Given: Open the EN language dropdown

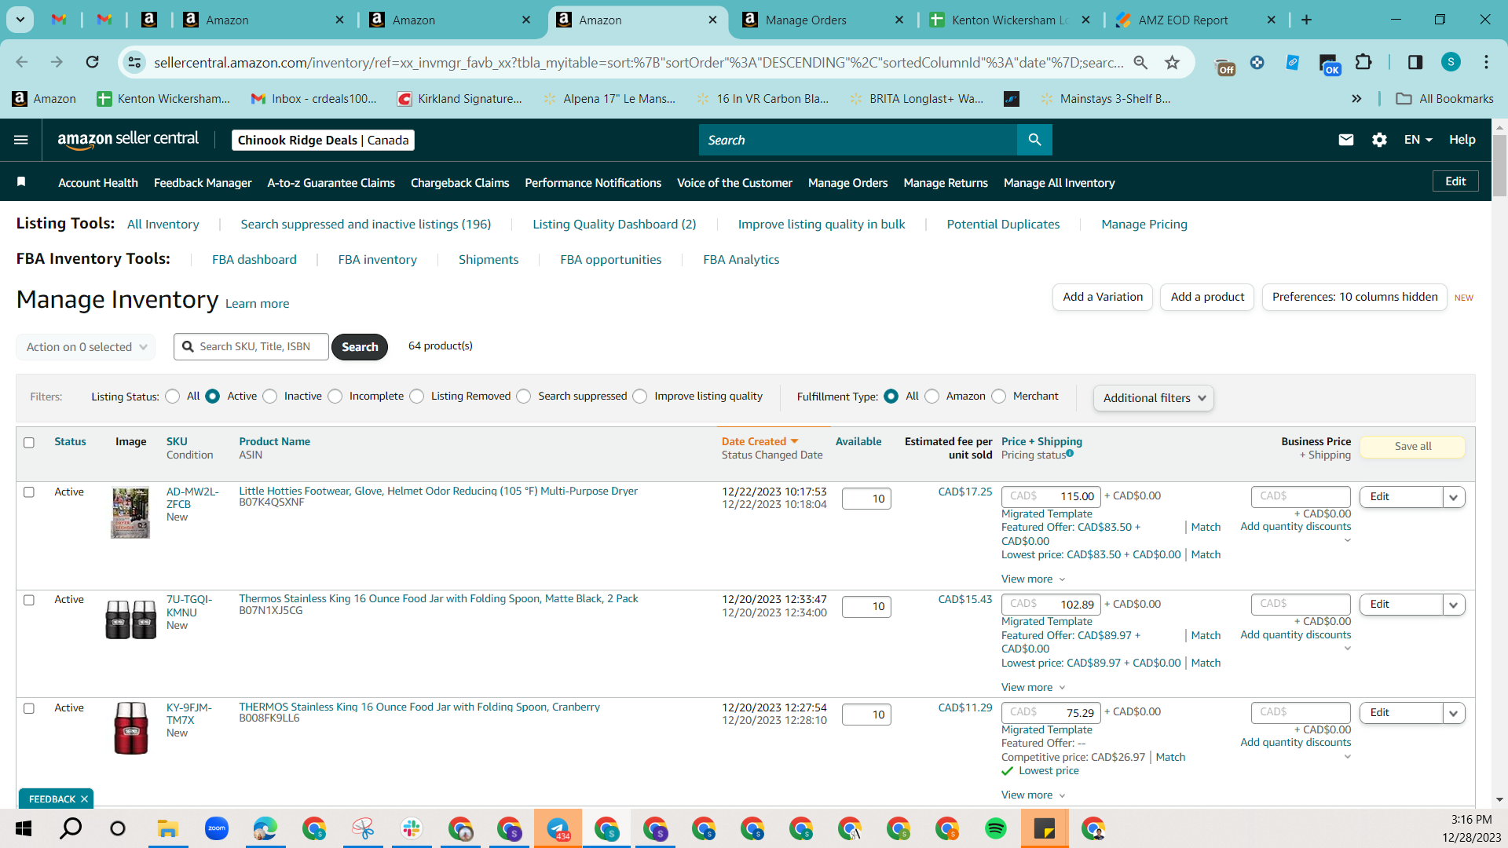Looking at the screenshot, I should click(x=1418, y=140).
